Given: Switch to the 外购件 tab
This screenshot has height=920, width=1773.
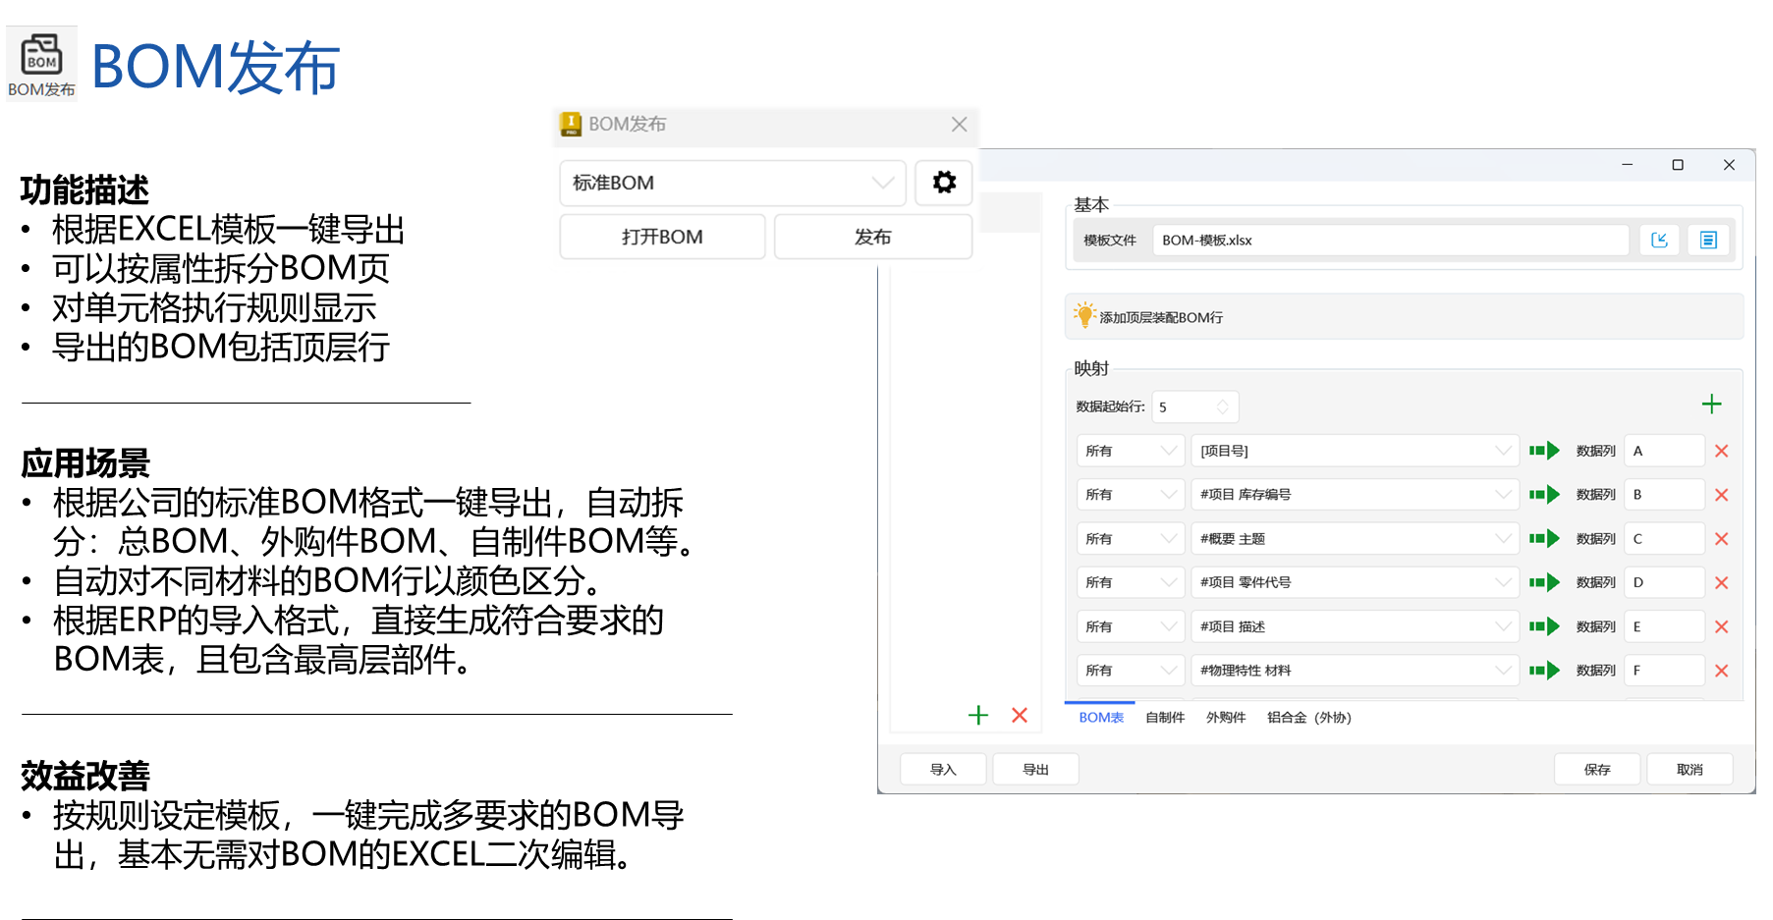Looking at the screenshot, I should 1226,718.
